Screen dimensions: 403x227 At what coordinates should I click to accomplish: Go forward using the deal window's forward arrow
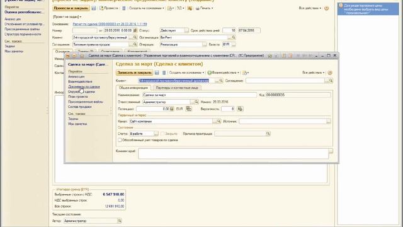coord(74,55)
